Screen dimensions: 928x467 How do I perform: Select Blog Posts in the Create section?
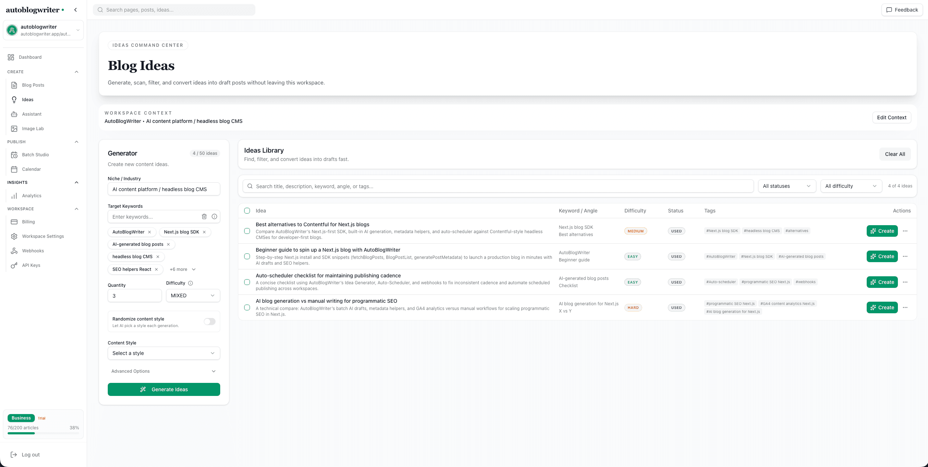(32, 85)
